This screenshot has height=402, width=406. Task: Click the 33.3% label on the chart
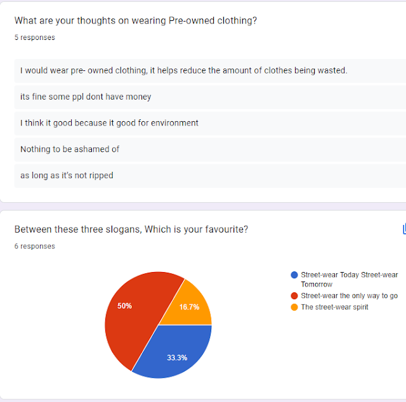click(x=177, y=358)
